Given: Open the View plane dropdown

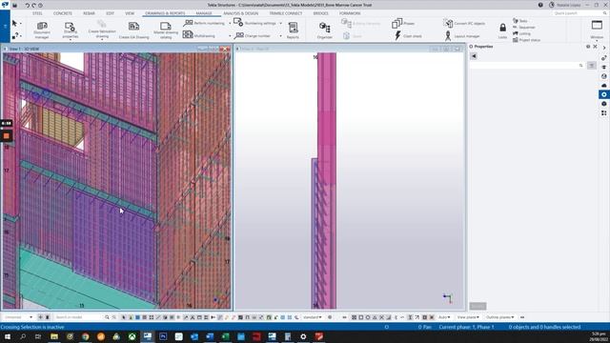Looking at the screenshot, I should pos(468,317).
